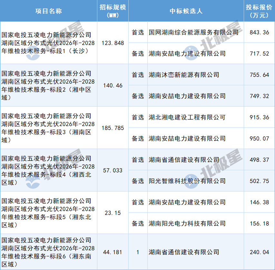Click the 950.07 bid price

coord(260,138)
